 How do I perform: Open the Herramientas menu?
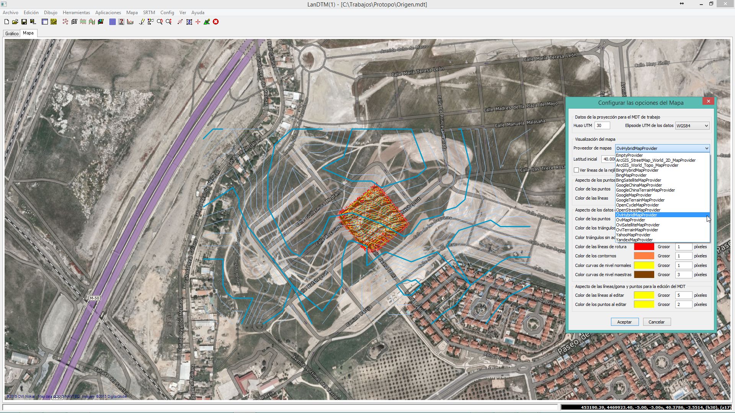pyautogui.click(x=76, y=13)
